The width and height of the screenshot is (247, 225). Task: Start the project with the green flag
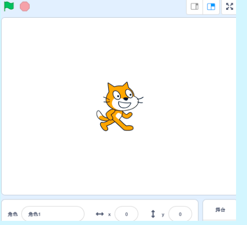[9, 6]
